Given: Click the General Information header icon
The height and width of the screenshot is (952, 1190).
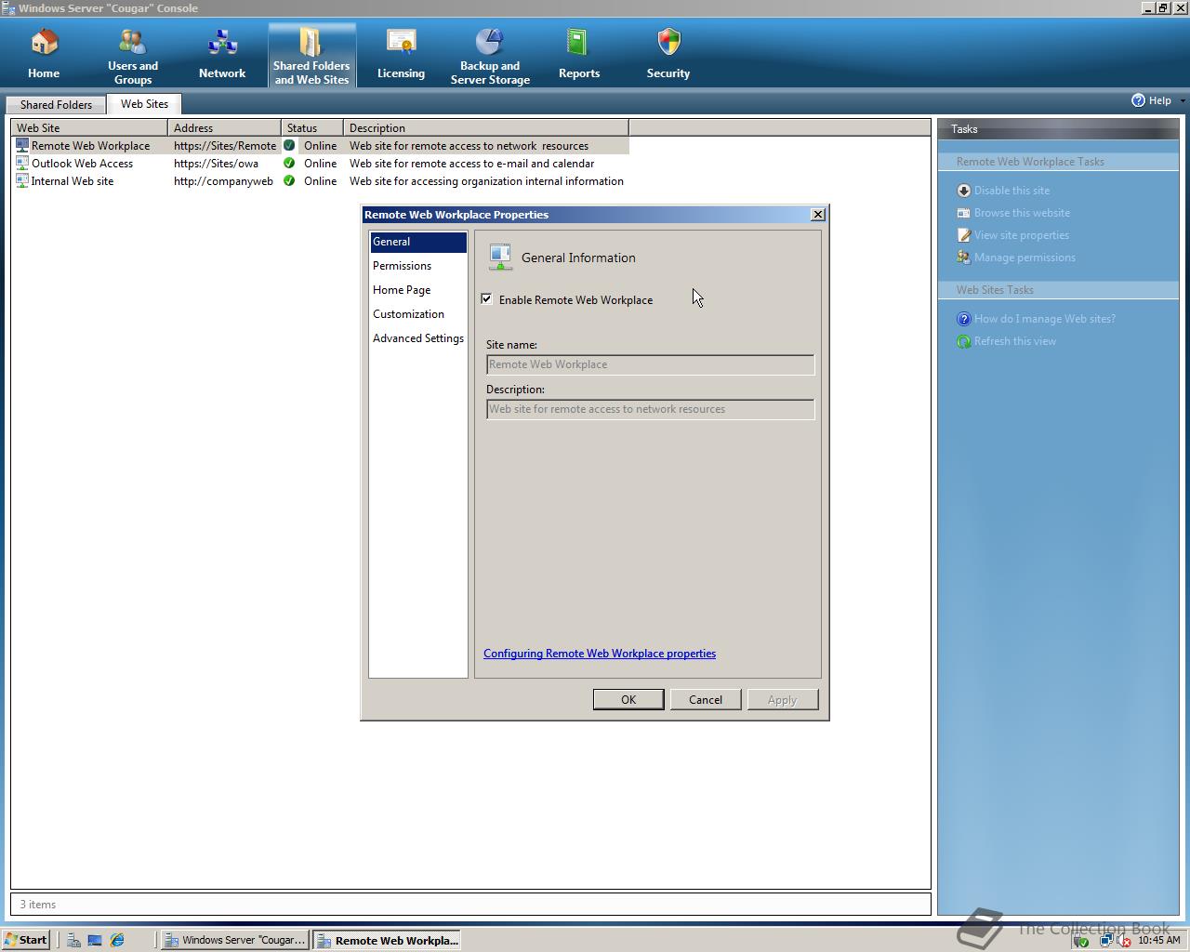Looking at the screenshot, I should 500,258.
